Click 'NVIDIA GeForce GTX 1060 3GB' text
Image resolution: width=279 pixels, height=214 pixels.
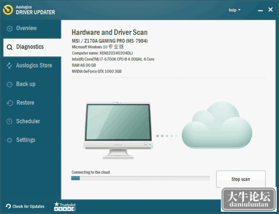pyautogui.click(x=97, y=71)
